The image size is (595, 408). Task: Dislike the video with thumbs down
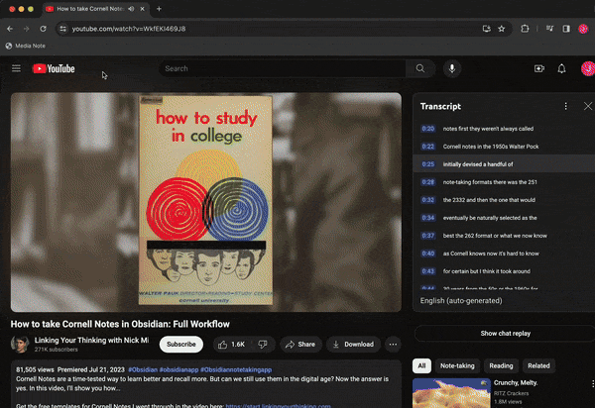tap(263, 345)
